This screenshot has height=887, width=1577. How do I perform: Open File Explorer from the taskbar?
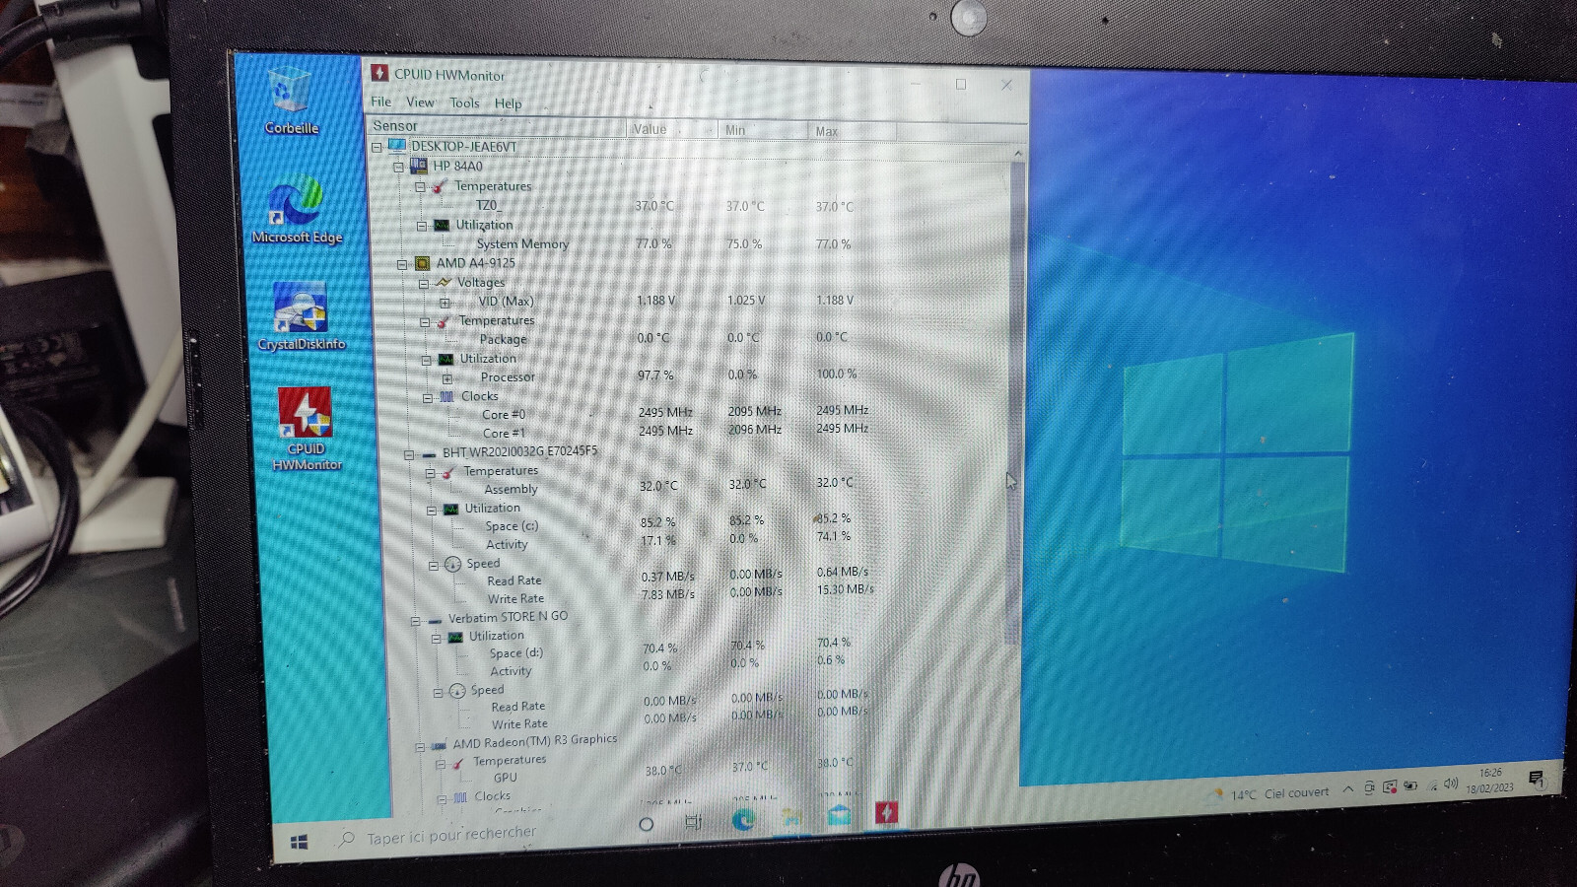[x=791, y=817]
